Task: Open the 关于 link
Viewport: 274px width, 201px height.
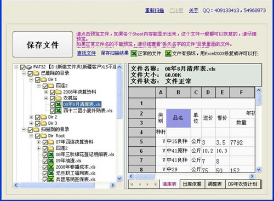Action: pos(193,10)
